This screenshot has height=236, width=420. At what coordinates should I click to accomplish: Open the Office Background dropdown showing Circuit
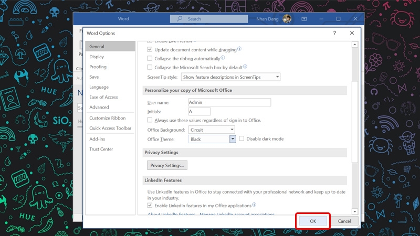point(212,130)
